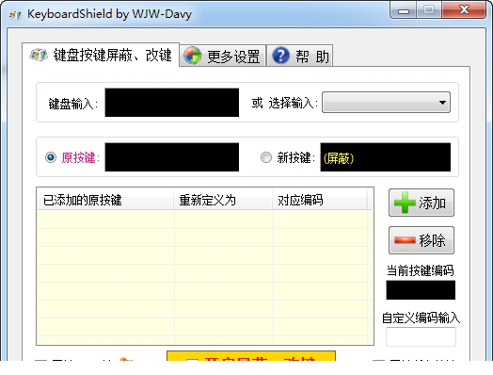The height and width of the screenshot is (375, 493).
Task: Click the red minus icon on 移除
Action: [x=405, y=240]
